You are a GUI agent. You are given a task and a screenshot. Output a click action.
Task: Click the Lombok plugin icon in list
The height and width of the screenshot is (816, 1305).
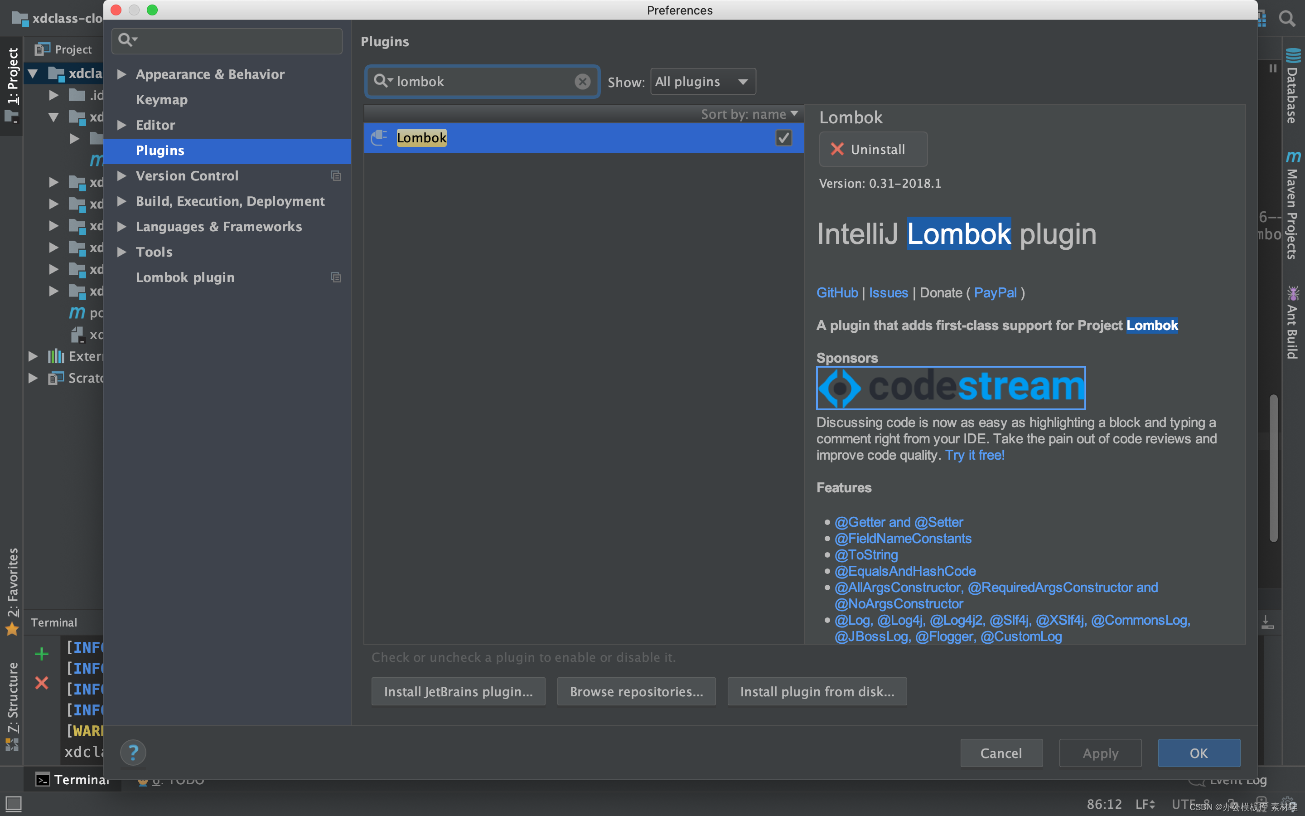pos(379,138)
